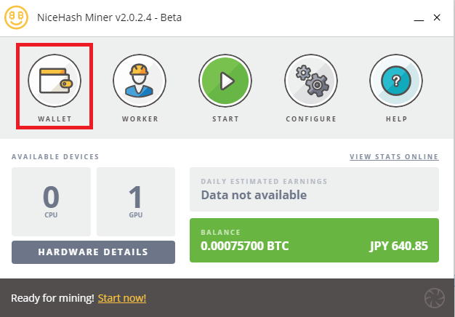Close the NiceHash Miner window
The image size is (455, 317).
(437, 17)
